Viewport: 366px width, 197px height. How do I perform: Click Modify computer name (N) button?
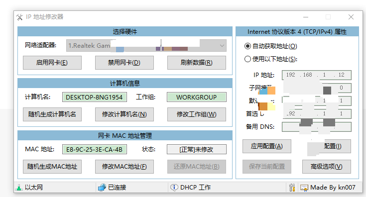click(x=124, y=114)
